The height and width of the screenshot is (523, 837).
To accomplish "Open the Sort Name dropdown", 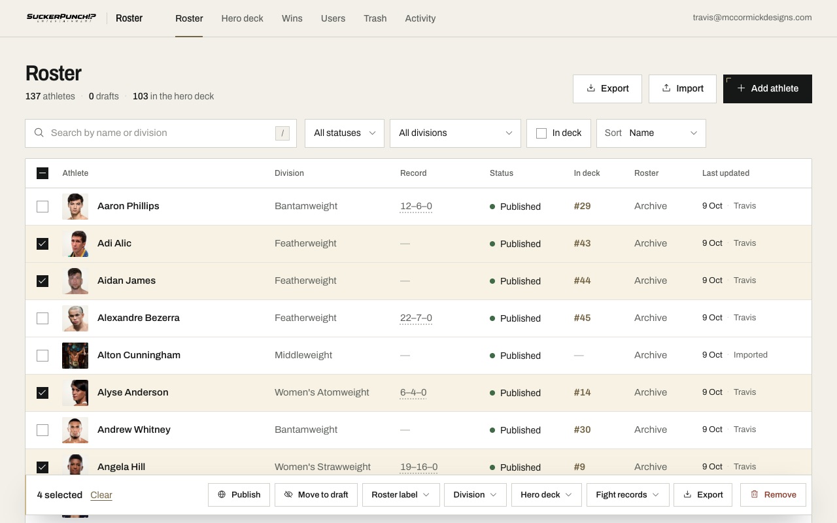I will pos(651,133).
